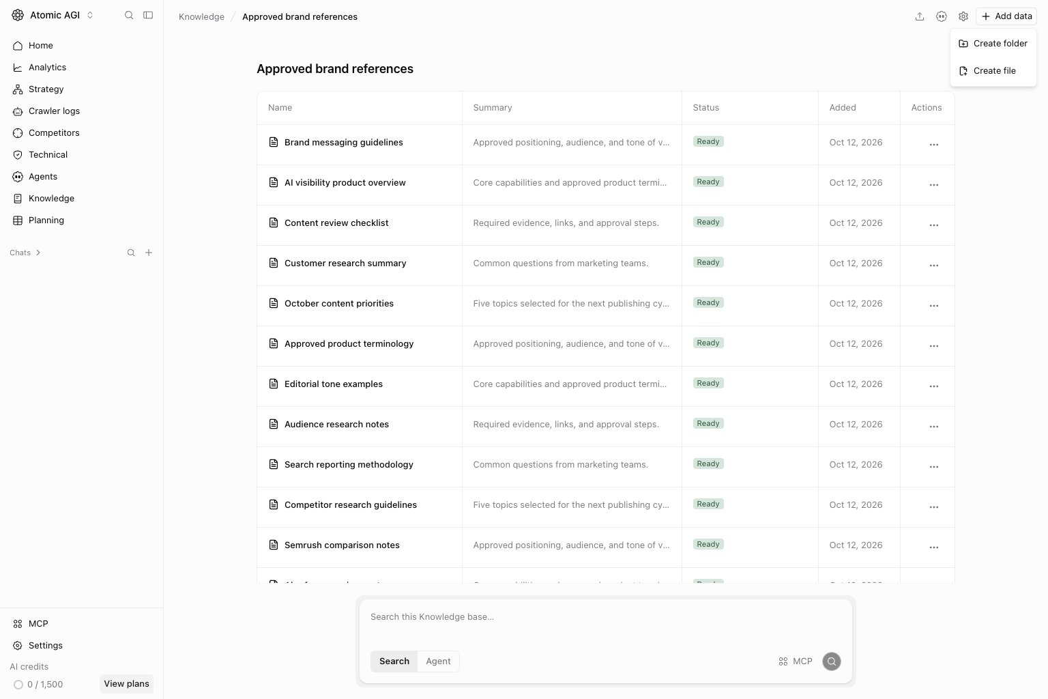
Task: Click the View plans button
Action: tap(126, 684)
